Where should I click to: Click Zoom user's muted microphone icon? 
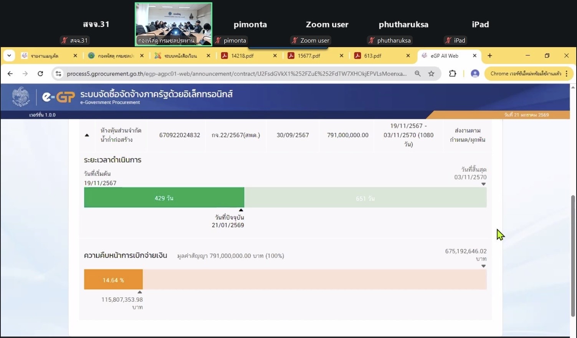click(x=295, y=40)
